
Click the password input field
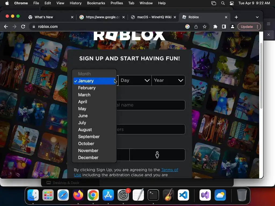129,129
